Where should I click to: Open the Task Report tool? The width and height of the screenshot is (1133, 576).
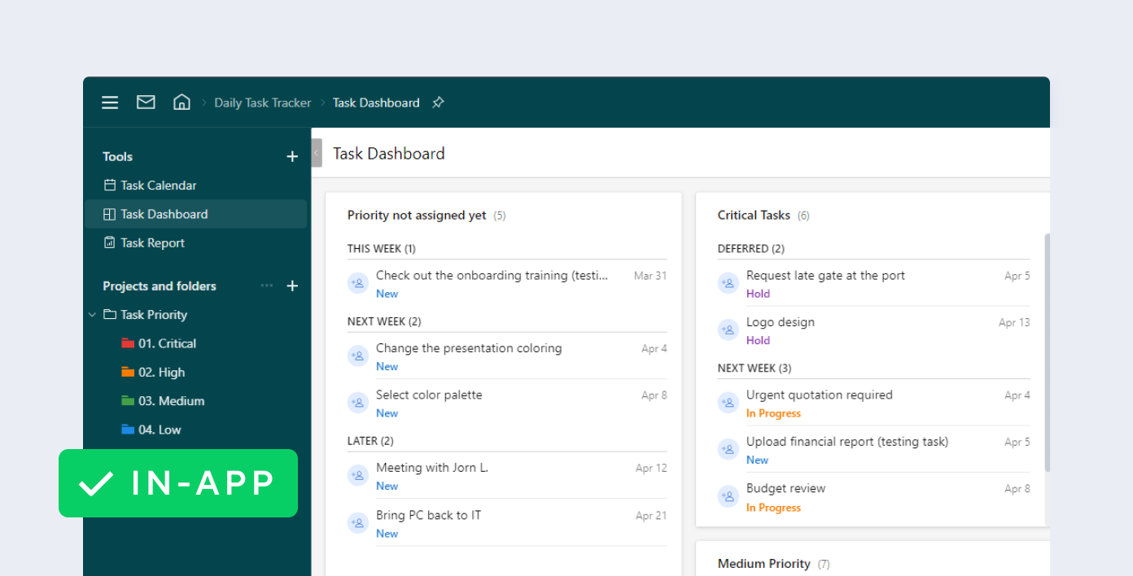coord(152,243)
